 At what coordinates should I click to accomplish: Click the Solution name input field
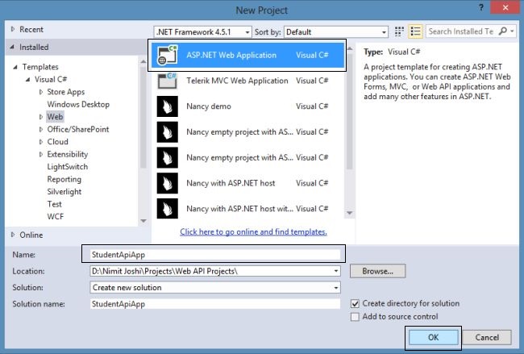tap(215, 304)
